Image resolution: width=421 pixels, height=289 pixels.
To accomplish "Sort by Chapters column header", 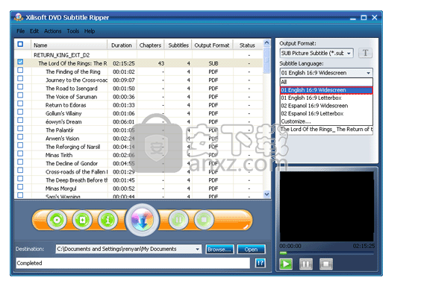I will [150, 45].
